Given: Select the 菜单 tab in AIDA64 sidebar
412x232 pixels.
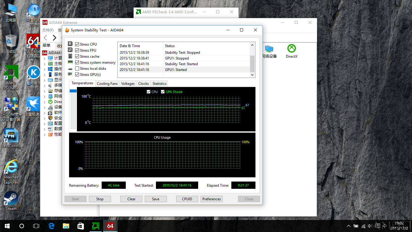Looking at the screenshot, I should (x=46, y=46).
